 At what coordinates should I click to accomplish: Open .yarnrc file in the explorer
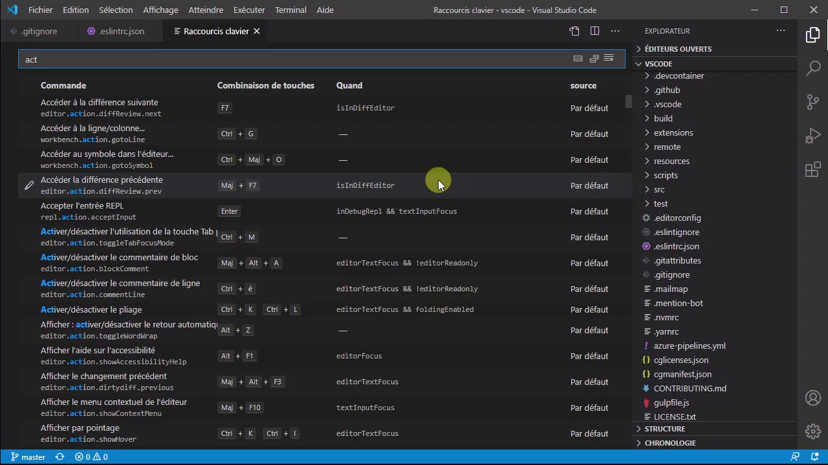coord(715,331)
